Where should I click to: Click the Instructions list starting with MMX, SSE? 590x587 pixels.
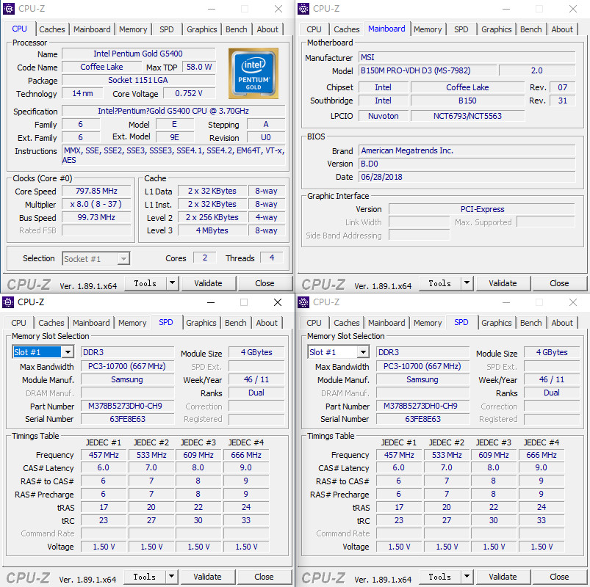[x=173, y=156]
